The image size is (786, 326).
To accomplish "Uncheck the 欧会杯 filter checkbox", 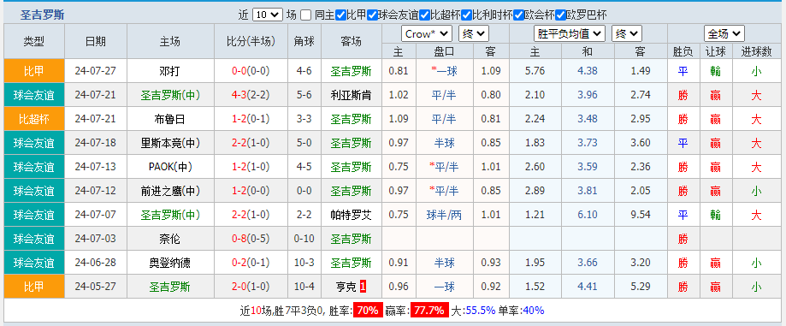I will point(519,15).
